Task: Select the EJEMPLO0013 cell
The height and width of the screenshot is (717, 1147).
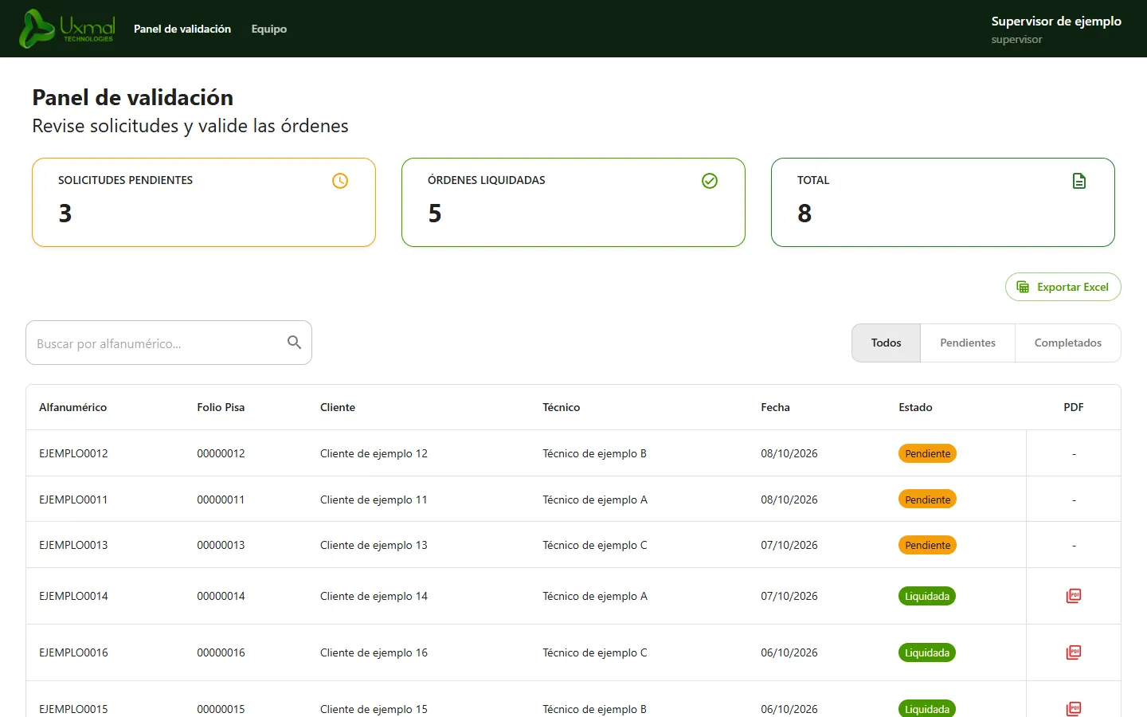Action: (73, 545)
